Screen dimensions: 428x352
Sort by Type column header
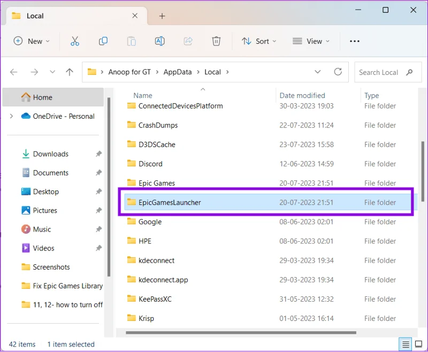pos(371,96)
